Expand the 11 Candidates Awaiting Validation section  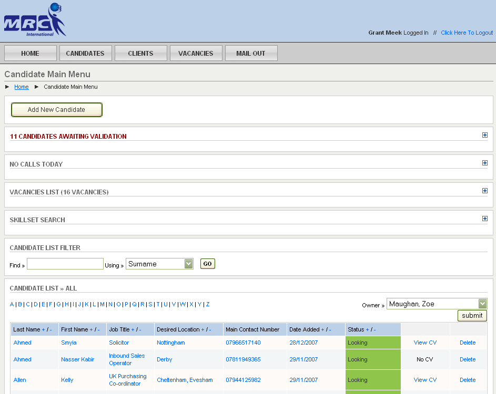pos(484,135)
